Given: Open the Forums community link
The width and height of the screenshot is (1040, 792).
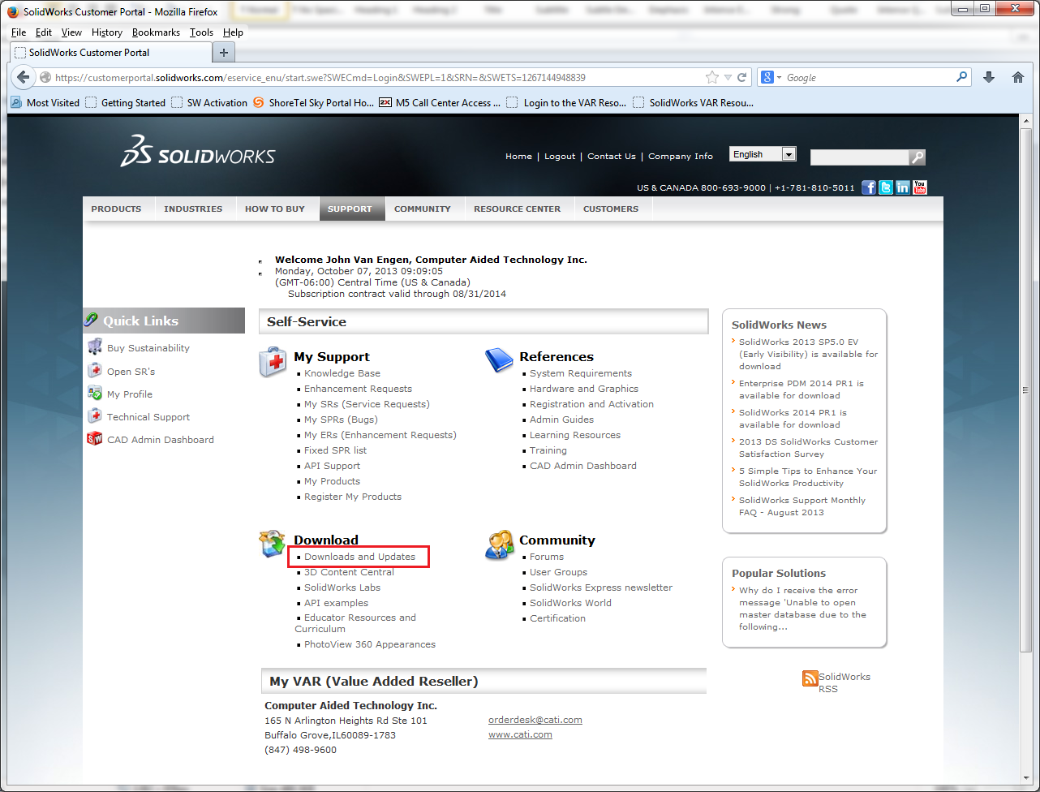Looking at the screenshot, I should 547,557.
